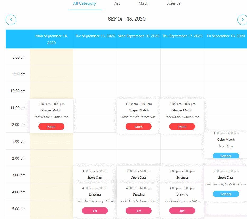Viewport: 247px width, 219px height.
Task: Click Science tag on Friday Sport Class
Action: [226, 194]
